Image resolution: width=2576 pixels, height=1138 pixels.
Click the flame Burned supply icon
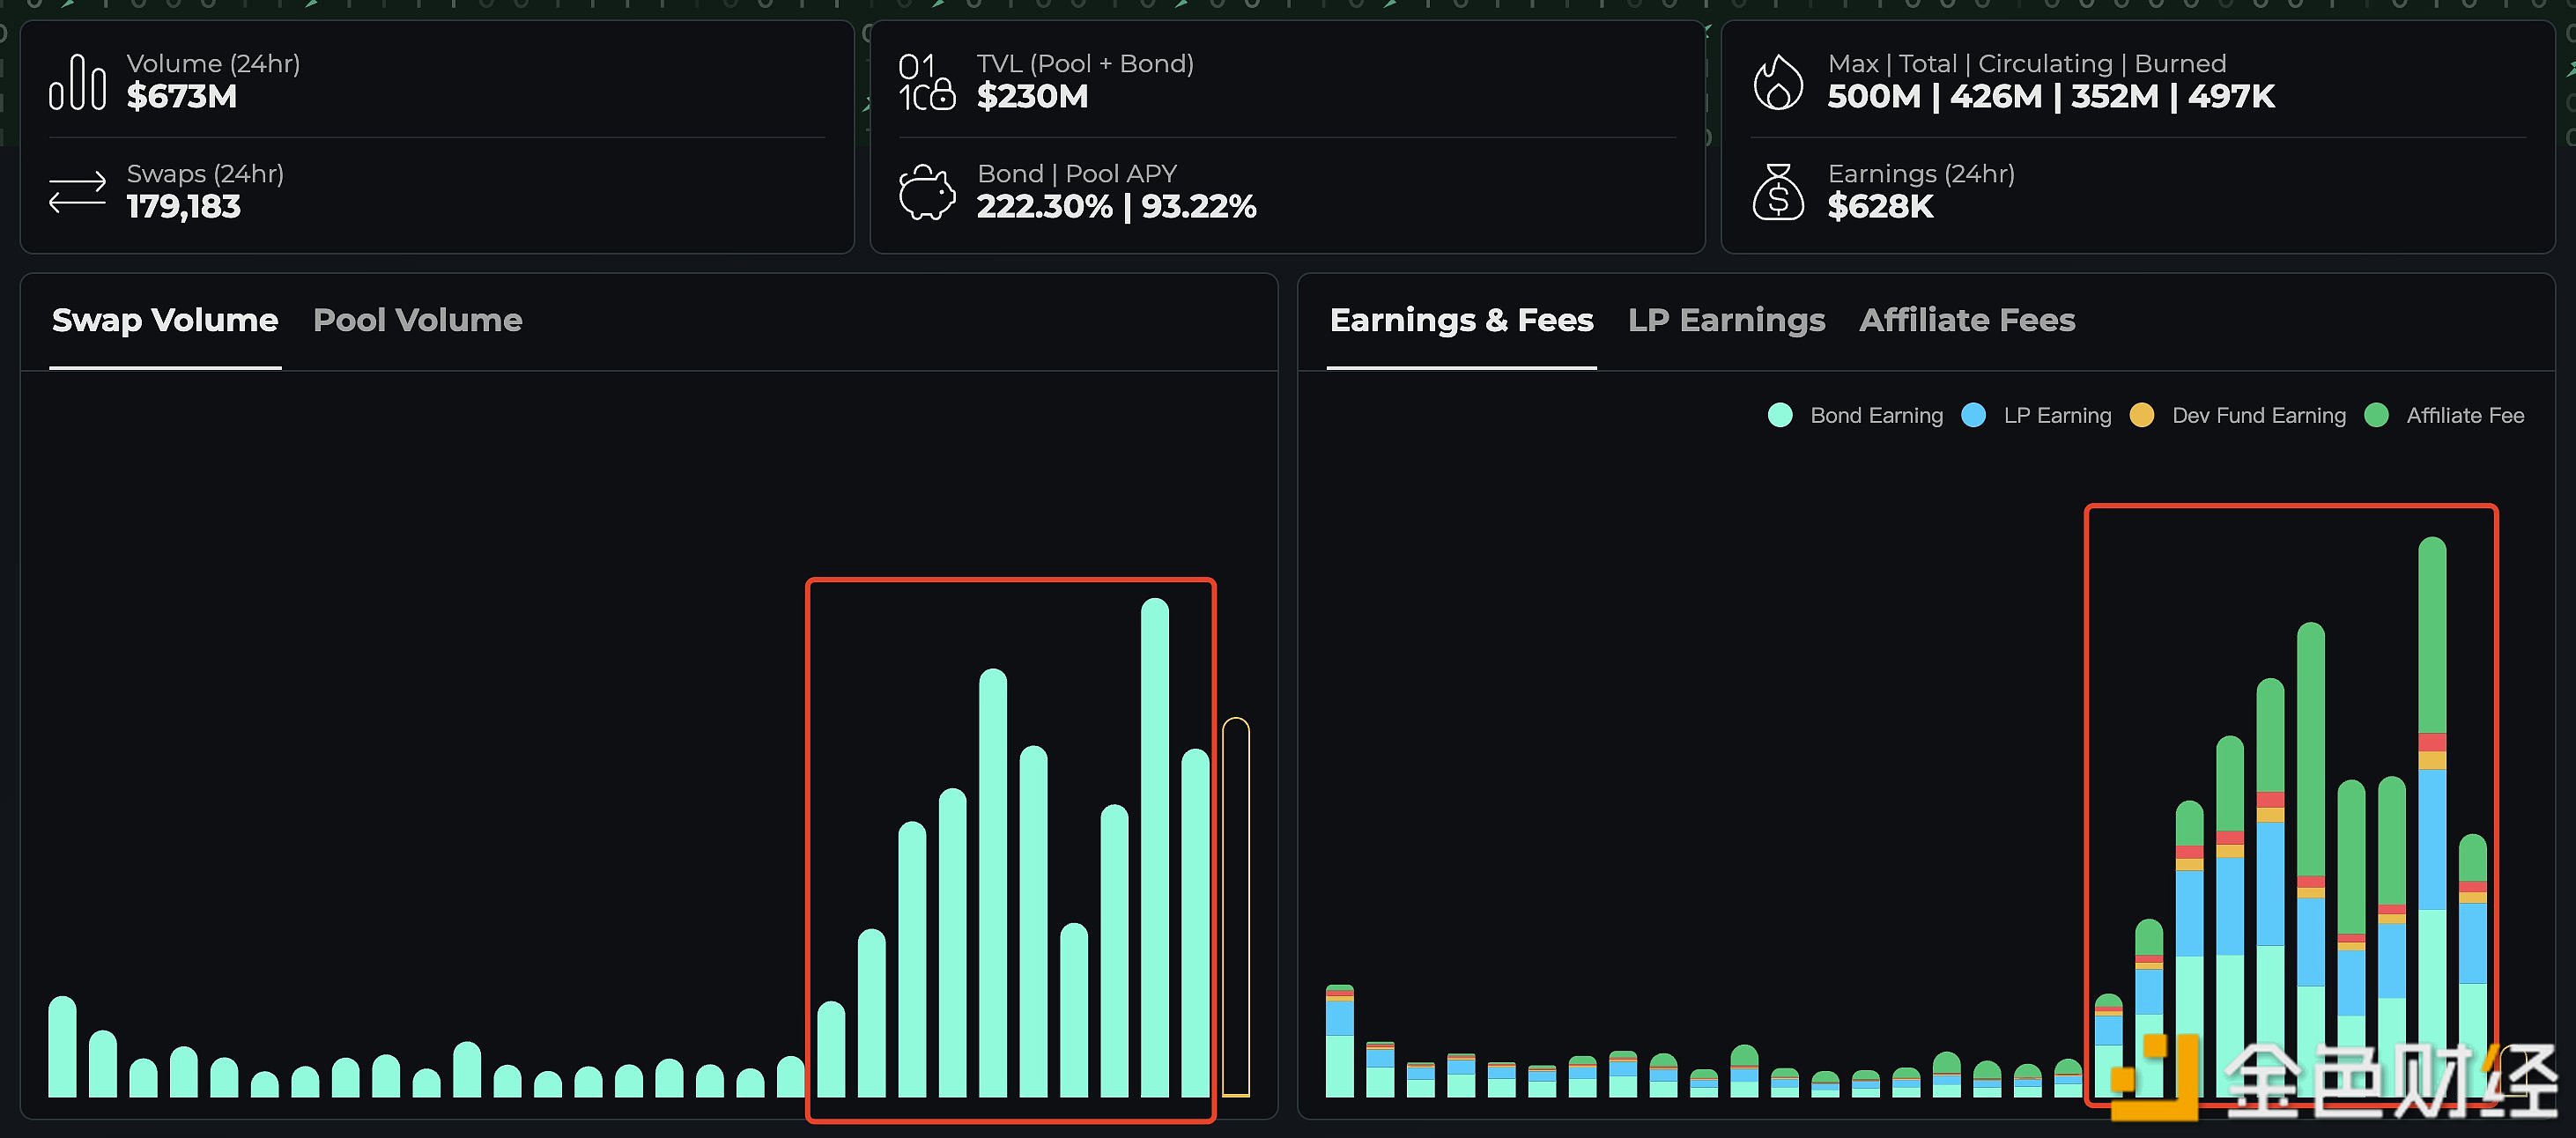tap(1778, 82)
